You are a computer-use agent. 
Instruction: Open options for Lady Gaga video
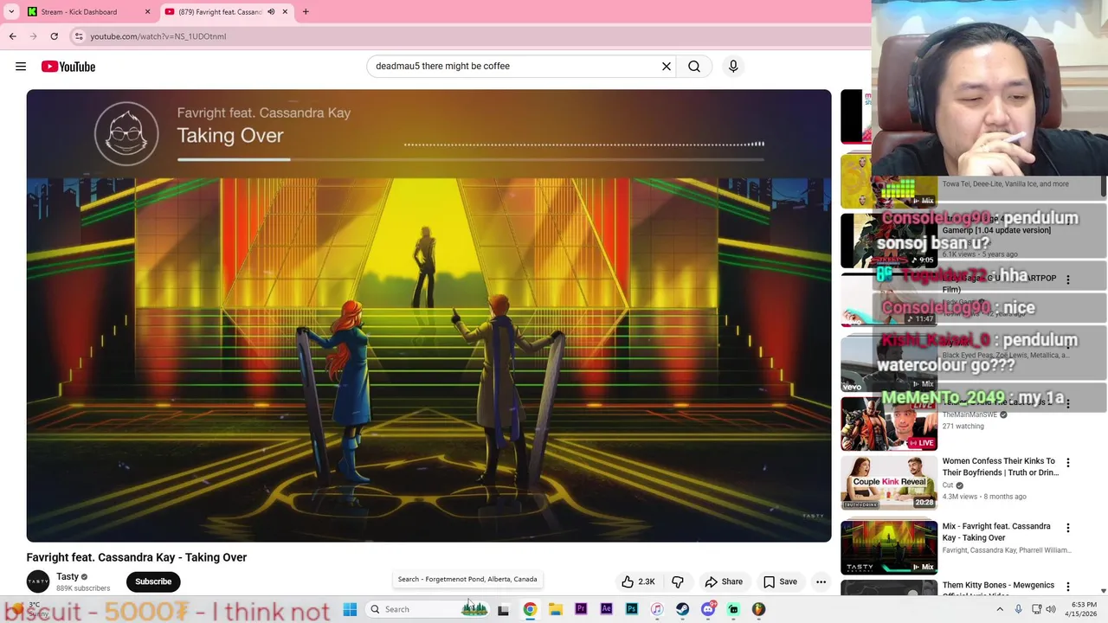point(1068,279)
